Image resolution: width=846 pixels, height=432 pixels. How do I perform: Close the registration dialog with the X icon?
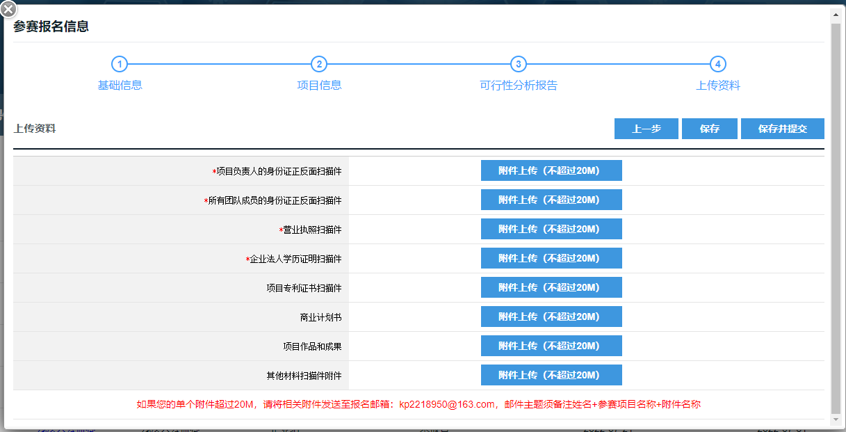8,8
